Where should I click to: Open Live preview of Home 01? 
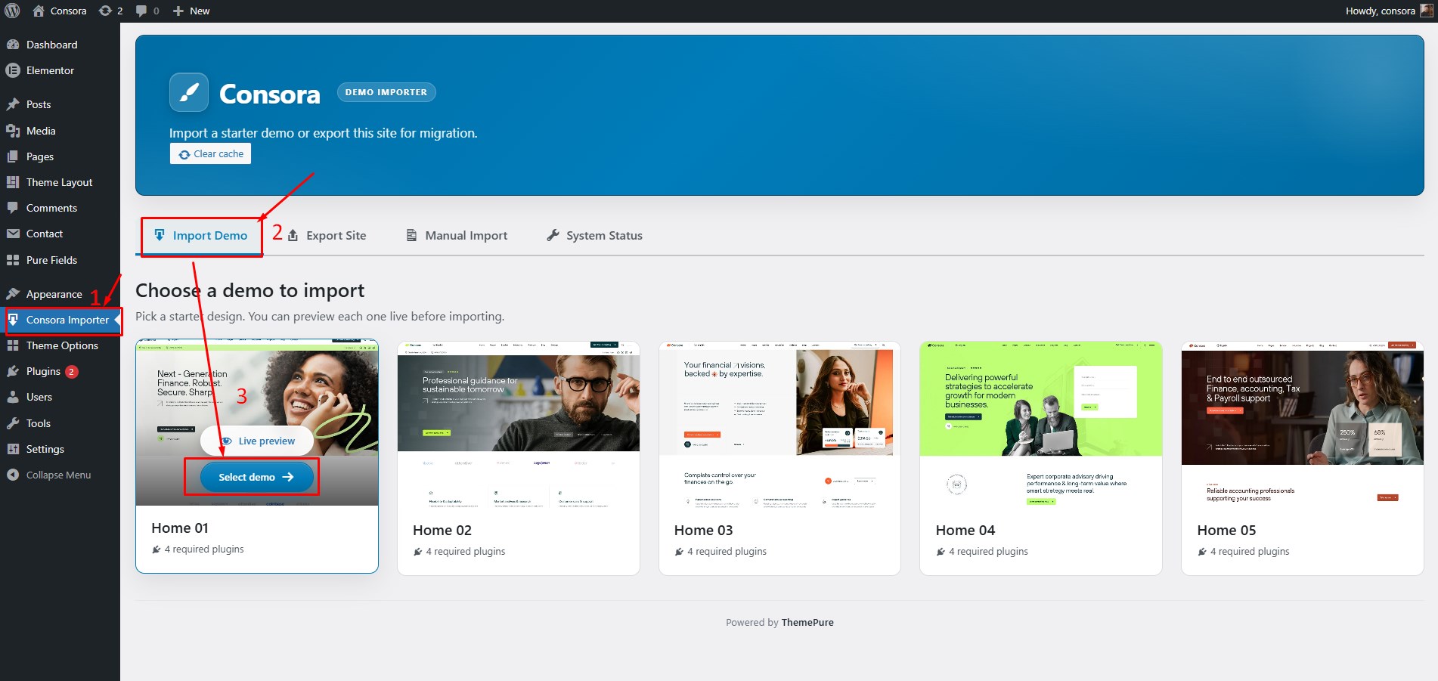click(258, 441)
